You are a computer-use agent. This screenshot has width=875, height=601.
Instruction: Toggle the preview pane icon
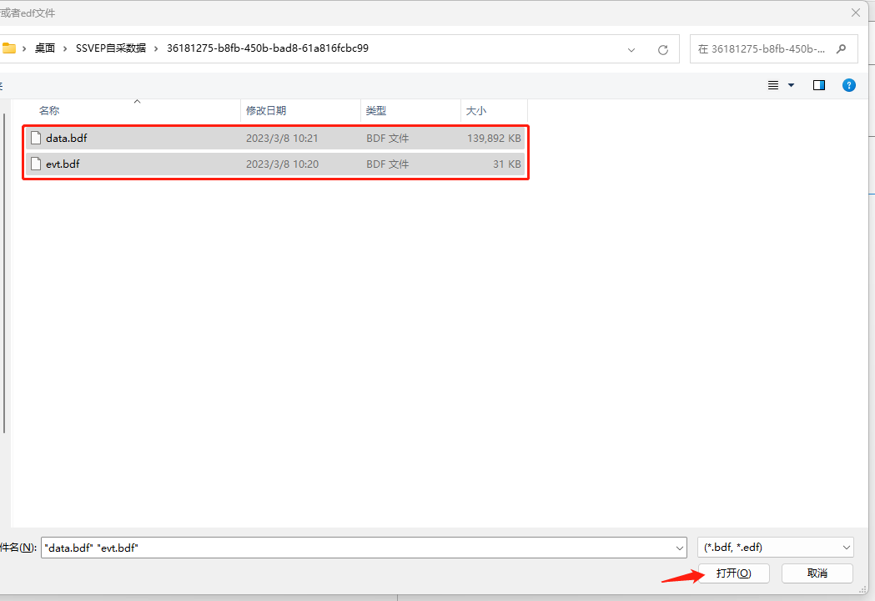click(x=818, y=84)
